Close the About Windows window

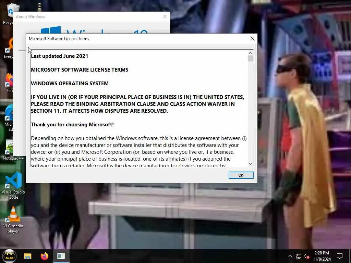pyautogui.click(x=165, y=16)
